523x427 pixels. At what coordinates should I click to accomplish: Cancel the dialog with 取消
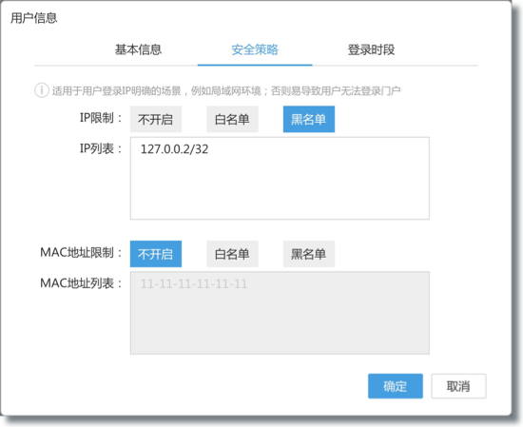coord(458,386)
